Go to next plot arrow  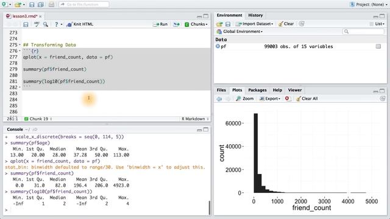228,99
